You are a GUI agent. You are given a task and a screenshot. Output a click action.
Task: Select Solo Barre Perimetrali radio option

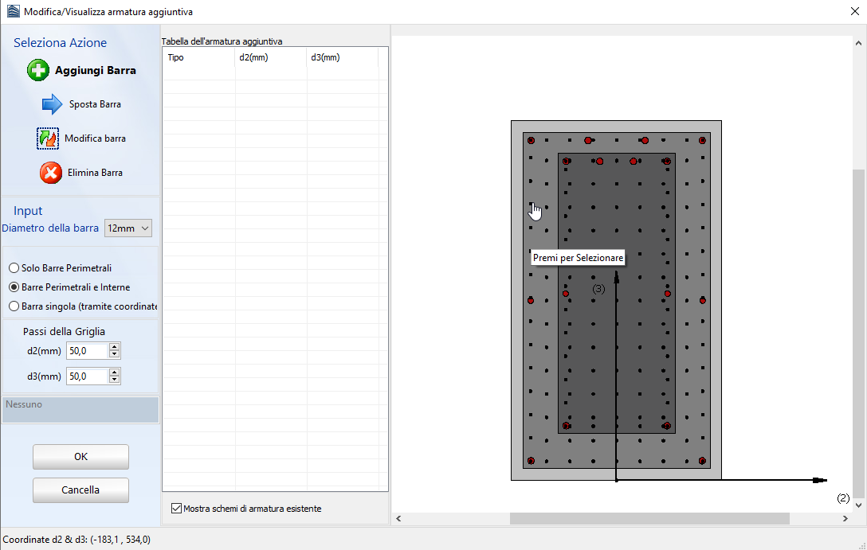pos(14,268)
